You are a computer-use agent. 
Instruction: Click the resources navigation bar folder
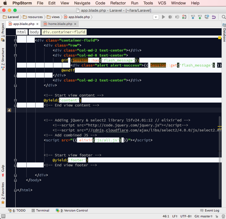[33, 17]
